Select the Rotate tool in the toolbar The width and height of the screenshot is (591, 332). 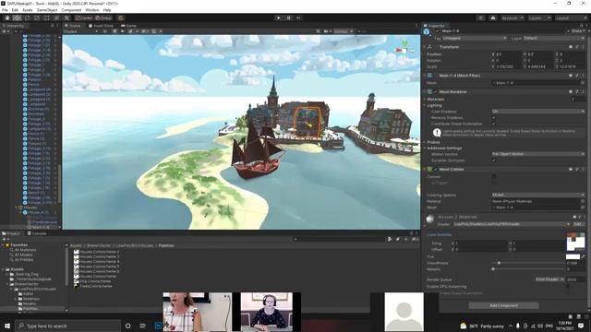[27, 18]
